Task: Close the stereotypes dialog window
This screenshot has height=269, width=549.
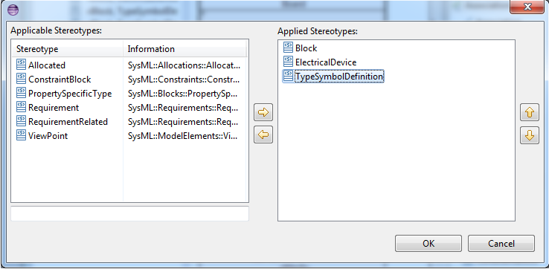Action: point(527,7)
